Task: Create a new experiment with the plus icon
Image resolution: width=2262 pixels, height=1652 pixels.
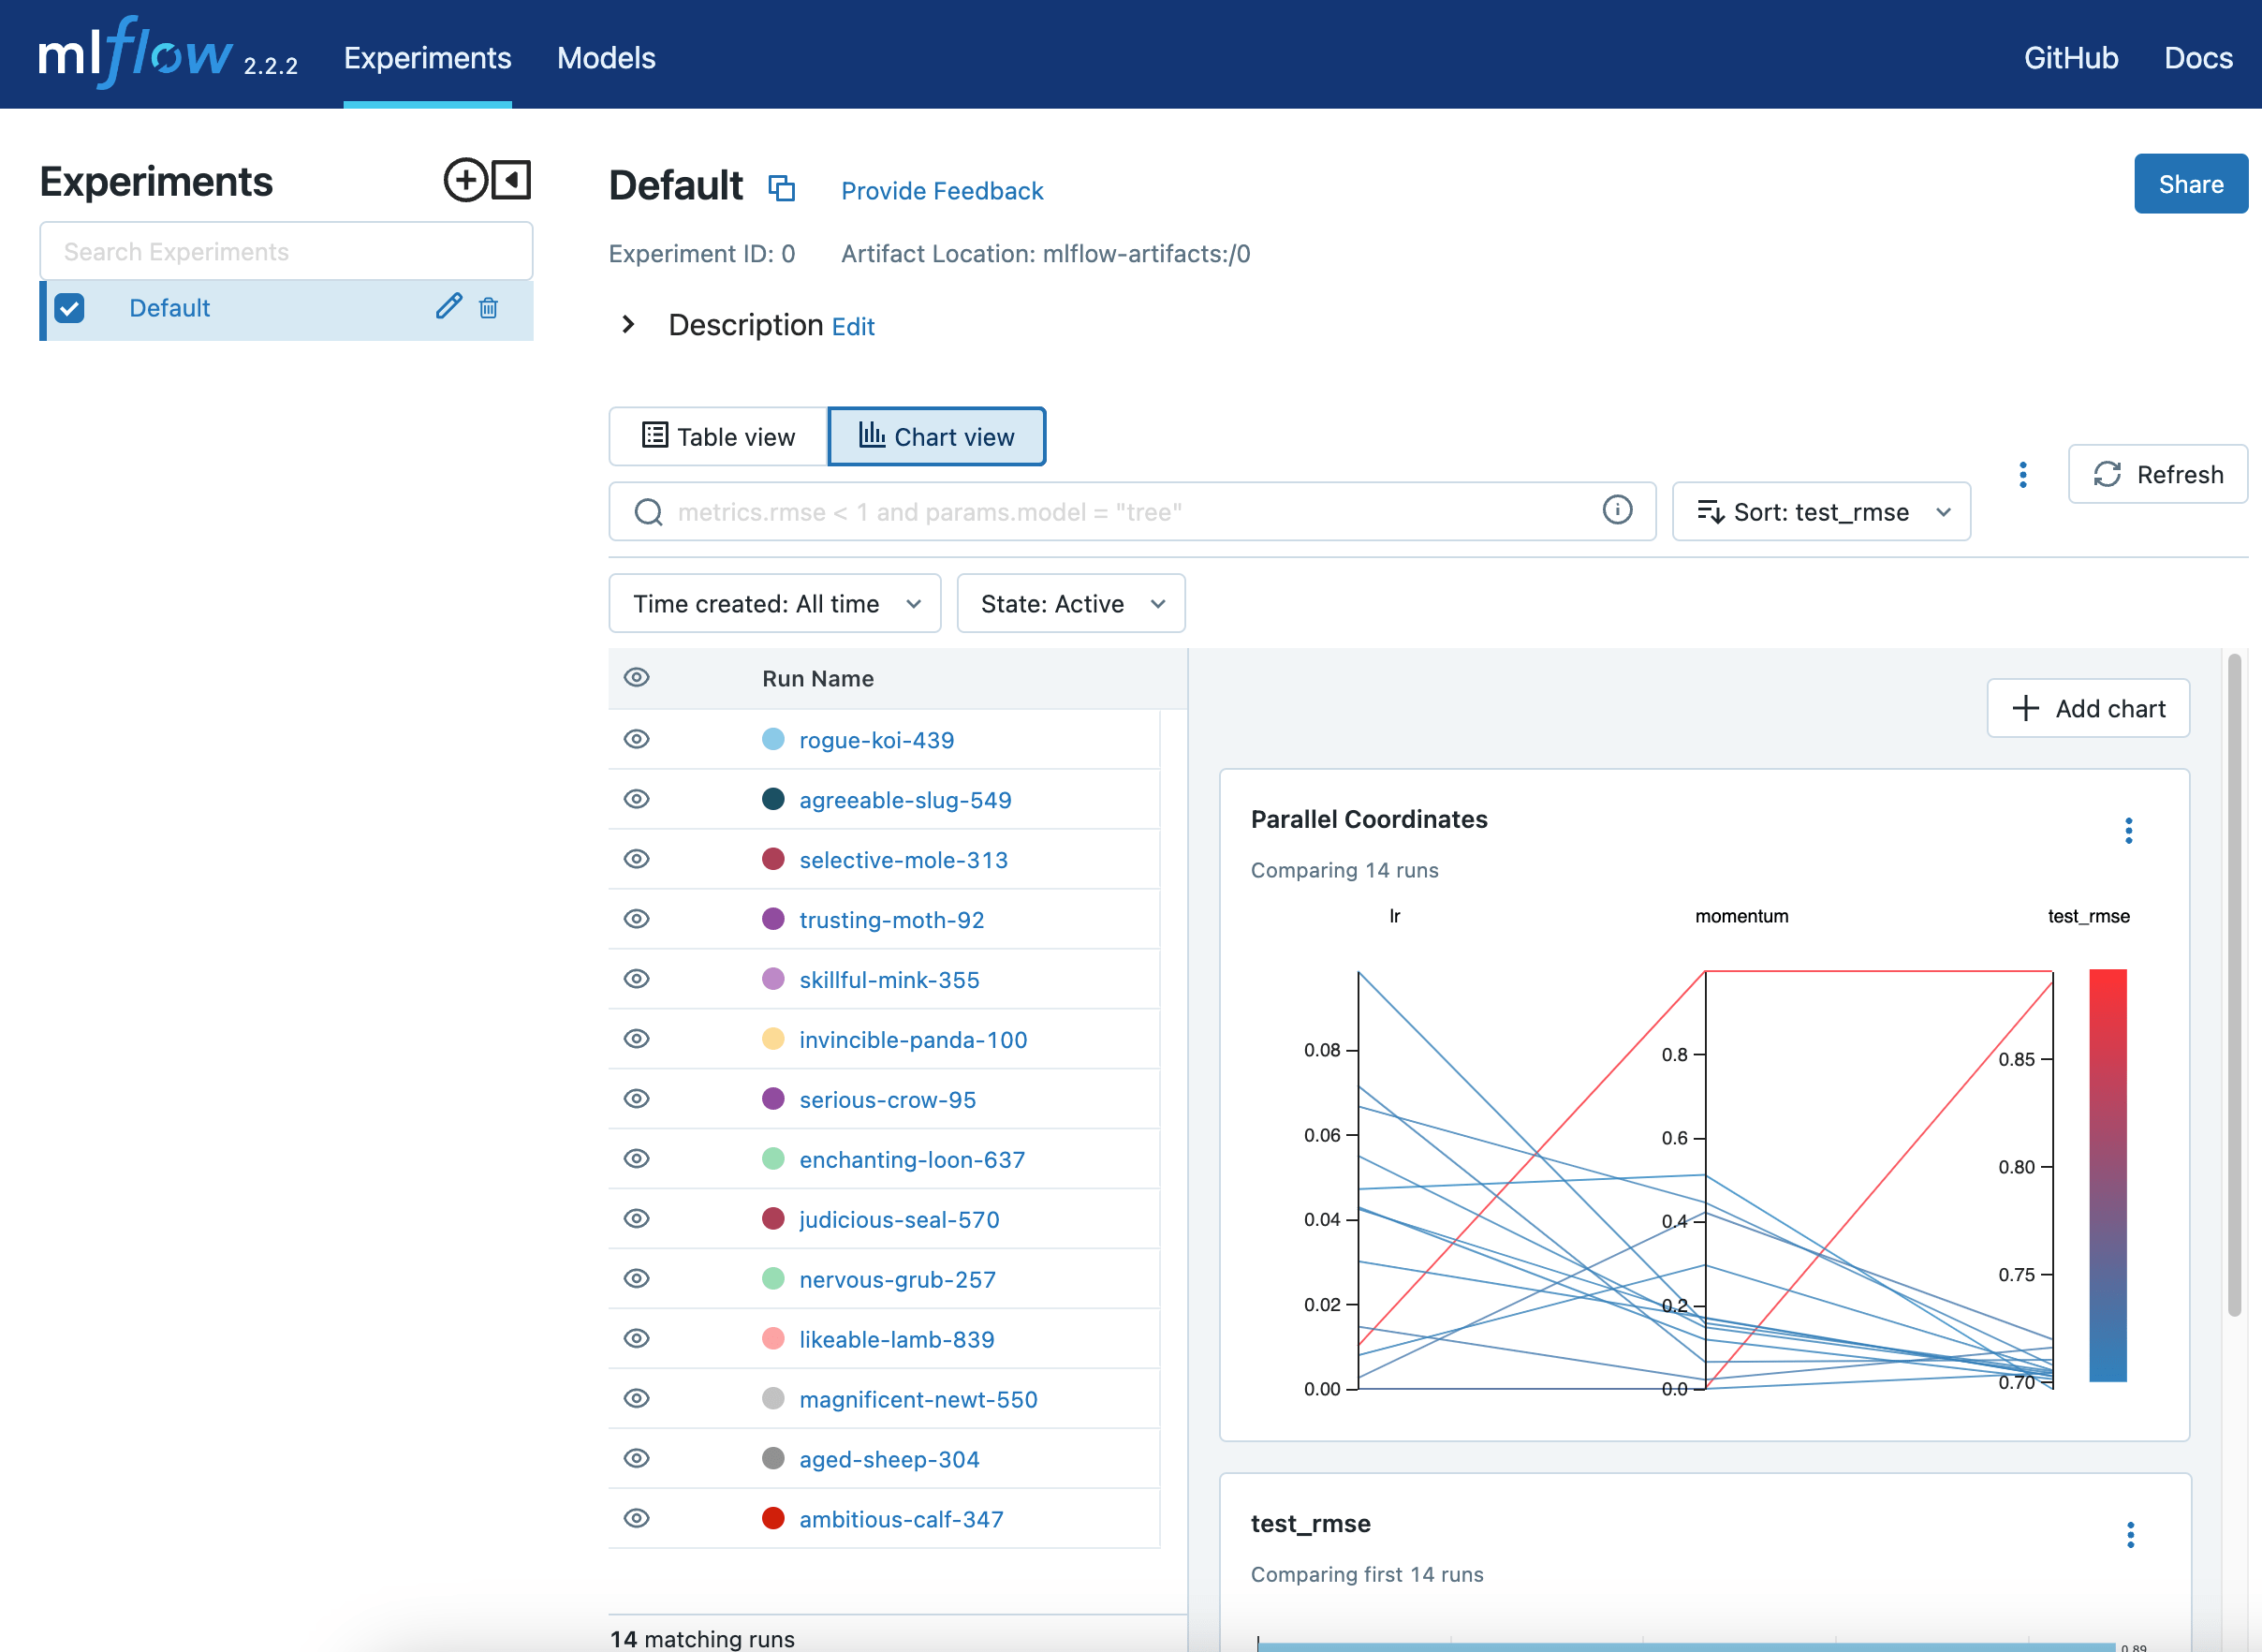Action: (463, 181)
